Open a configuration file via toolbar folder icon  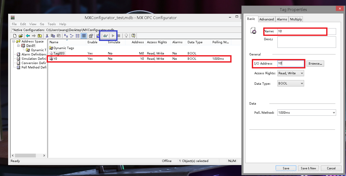[x=21, y=36]
